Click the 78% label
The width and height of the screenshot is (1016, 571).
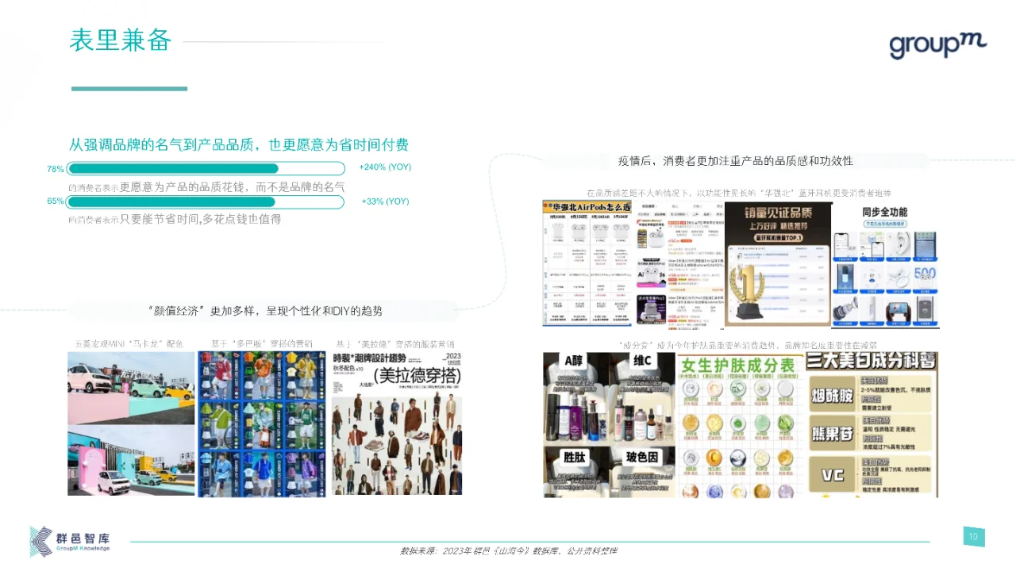55,169
